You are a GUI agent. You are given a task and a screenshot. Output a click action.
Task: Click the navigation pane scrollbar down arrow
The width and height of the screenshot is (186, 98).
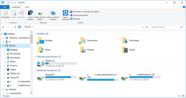[32, 93]
